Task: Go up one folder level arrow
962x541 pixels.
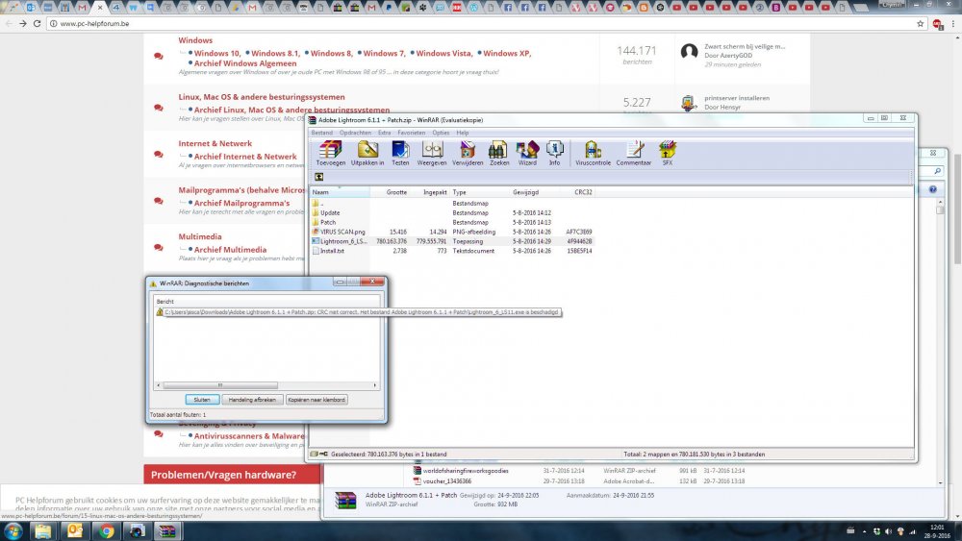Action: tap(318, 177)
